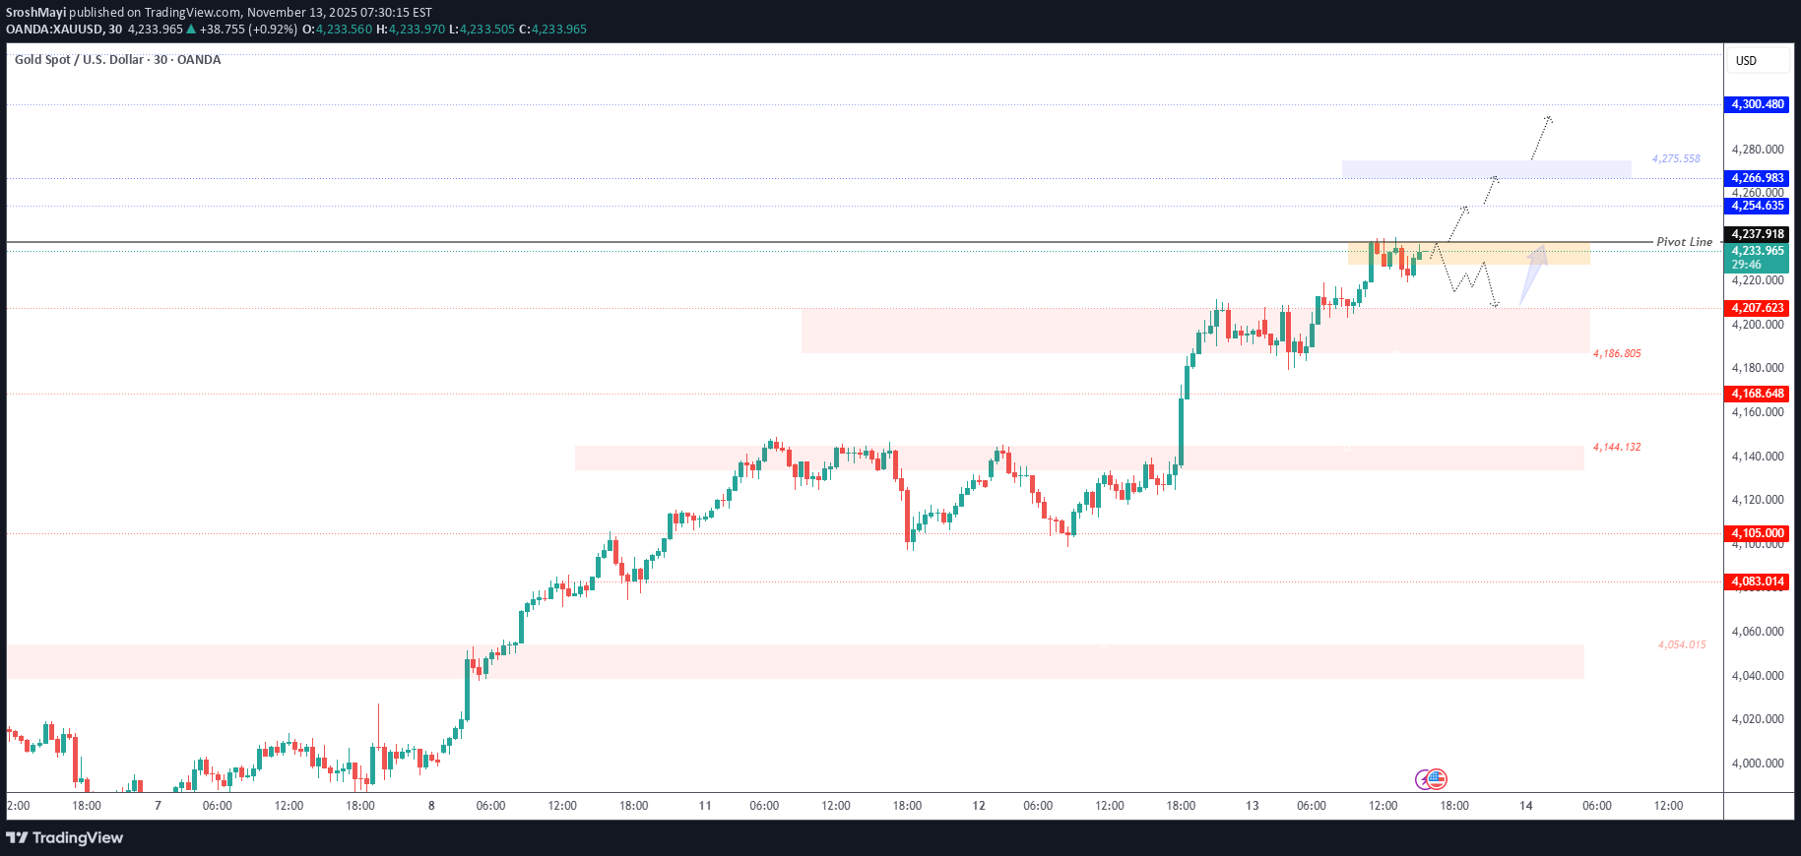Click the dotted arrowhead pointing toward 4,300

pyautogui.click(x=1548, y=119)
